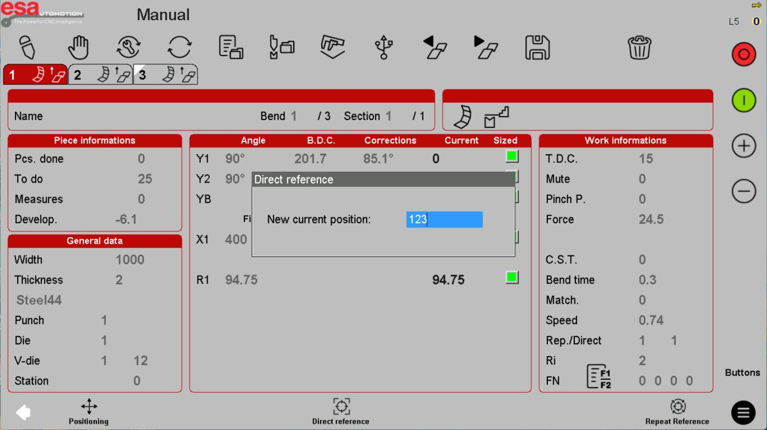Click the stepped die icon in header panel
The height and width of the screenshot is (430, 767).
(497, 117)
